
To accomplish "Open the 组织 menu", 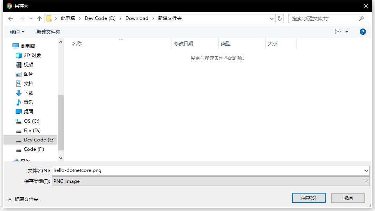I will 17,32.
